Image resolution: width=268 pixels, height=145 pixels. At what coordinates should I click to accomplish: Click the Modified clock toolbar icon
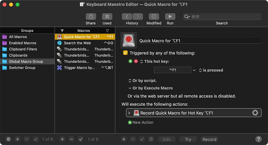pyautogui.click(x=154, y=17)
